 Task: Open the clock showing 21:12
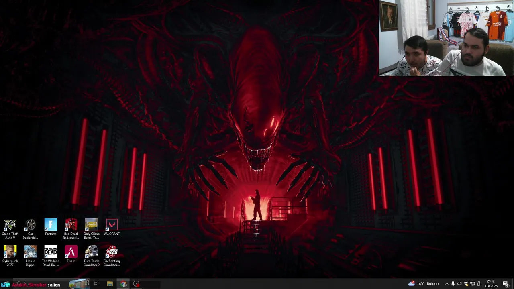tap(491, 284)
